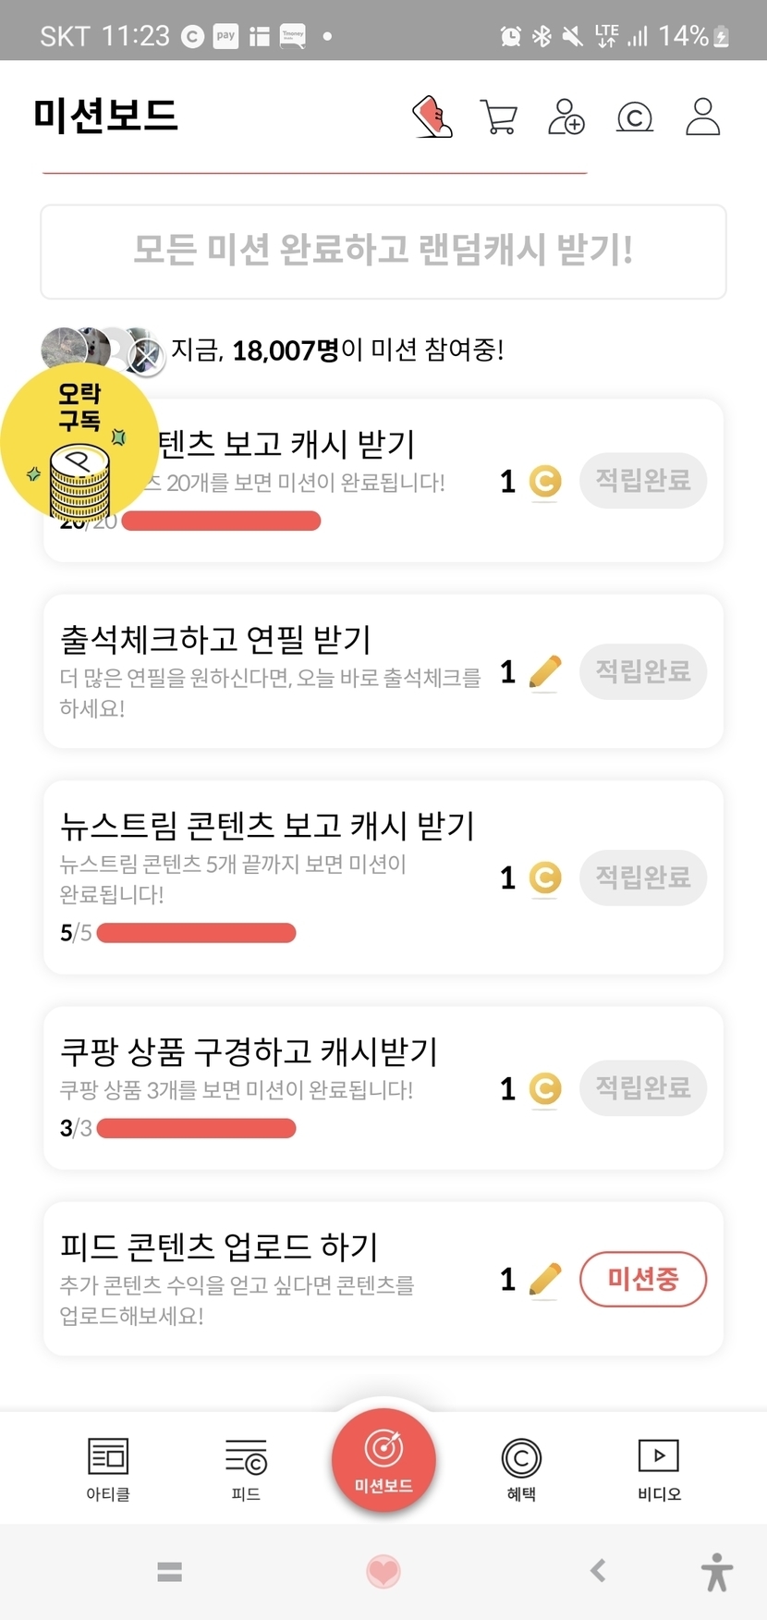Tap the 뉴스트림 5/5 progress bar
Image resolution: width=767 pixels, height=1620 pixels.
[x=196, y=933]
